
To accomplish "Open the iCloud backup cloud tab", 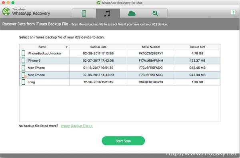I will pyautogui.click(x=132, y=13).
